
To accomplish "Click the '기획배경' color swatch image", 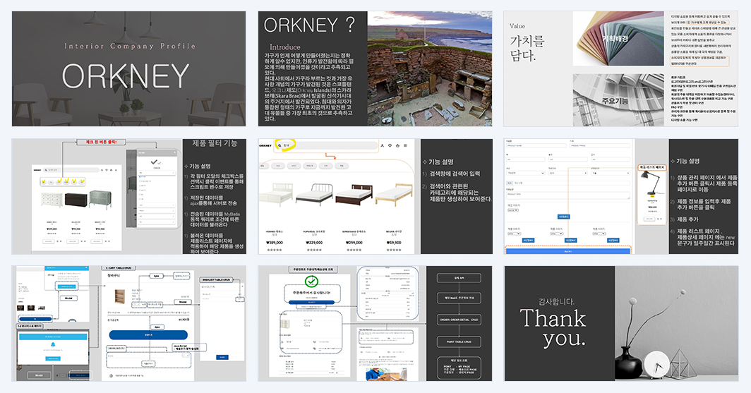I will point(618,39).
